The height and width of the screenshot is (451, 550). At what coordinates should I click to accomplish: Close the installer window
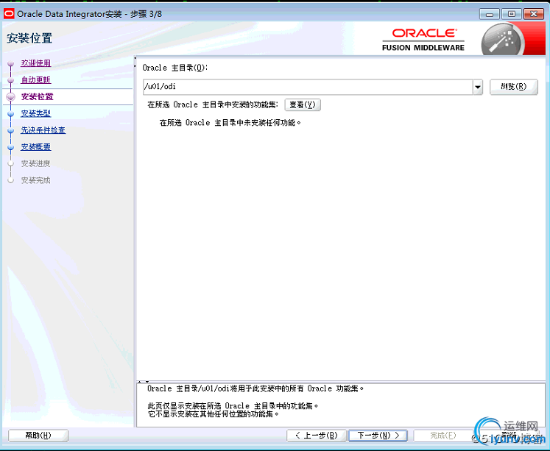pyautogui.click(x=534, y=14)
